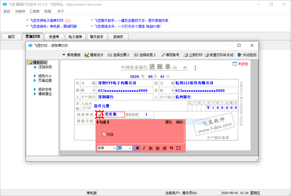The width and height of the screenshot is (291, 196).
Task: Click the 飞豆打印 dialog title icon
Action: tap(30, 45)
